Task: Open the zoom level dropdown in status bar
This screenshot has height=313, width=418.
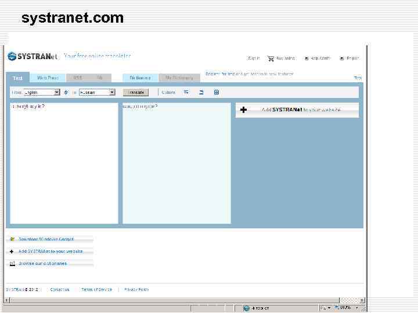Action: (357, 308)
